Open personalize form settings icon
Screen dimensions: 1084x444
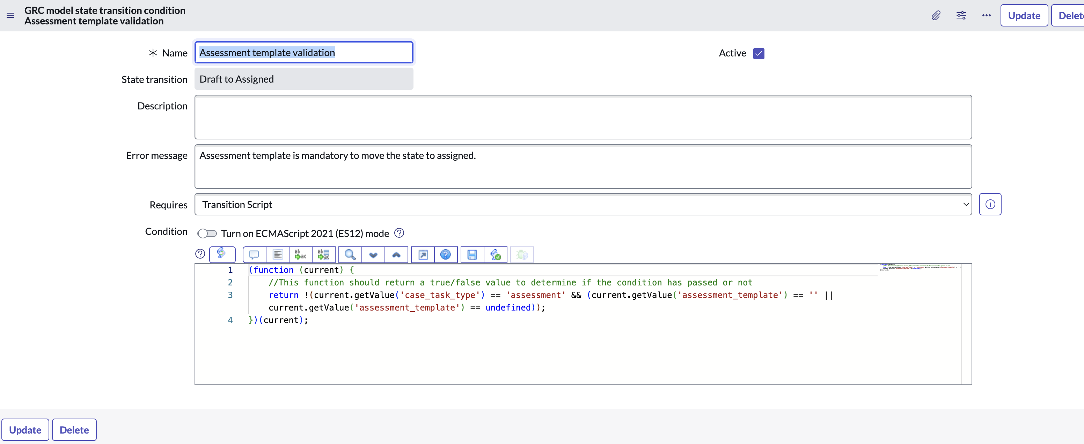(961, 16)
